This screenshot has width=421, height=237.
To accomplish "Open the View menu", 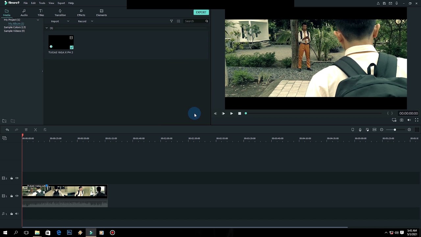I will 51,3.
